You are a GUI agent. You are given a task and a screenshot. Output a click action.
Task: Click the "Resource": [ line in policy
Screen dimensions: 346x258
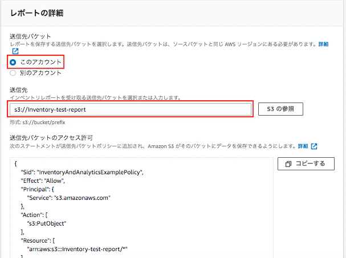pos(38,240)
